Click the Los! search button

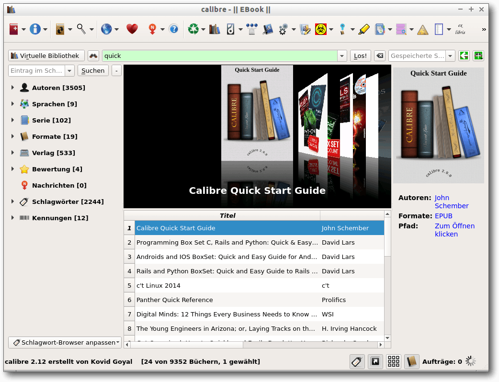pyautogui.click(x=360, y=56)
